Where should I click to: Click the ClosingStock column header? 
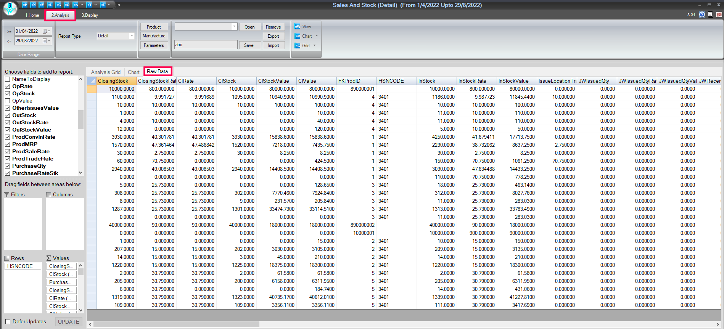(116, 81)
